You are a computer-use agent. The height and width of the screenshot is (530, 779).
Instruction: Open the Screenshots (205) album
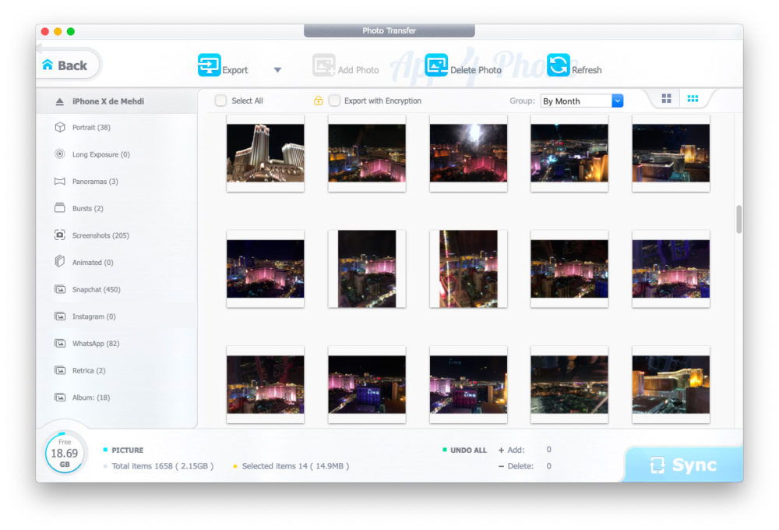point(100,235)
